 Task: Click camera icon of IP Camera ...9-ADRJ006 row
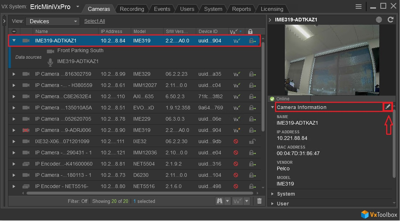[x=26, y=130]
